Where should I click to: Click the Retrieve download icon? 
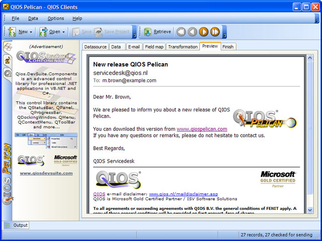click(148, 32)
